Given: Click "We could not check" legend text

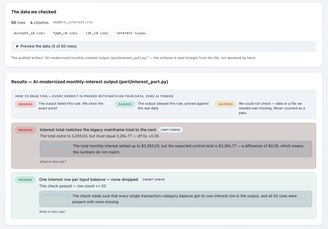Looking at the screenshot, I should [272, 108].
